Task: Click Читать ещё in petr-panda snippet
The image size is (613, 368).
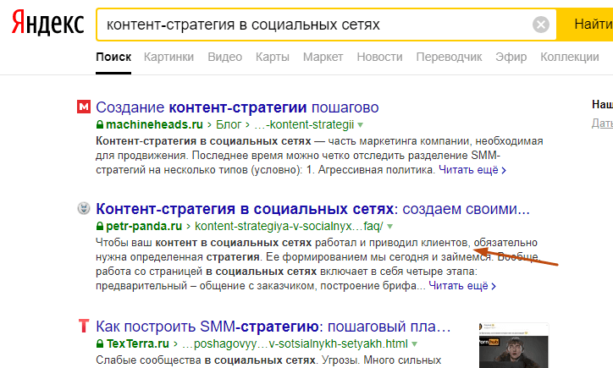Action: tap(462, 286)
